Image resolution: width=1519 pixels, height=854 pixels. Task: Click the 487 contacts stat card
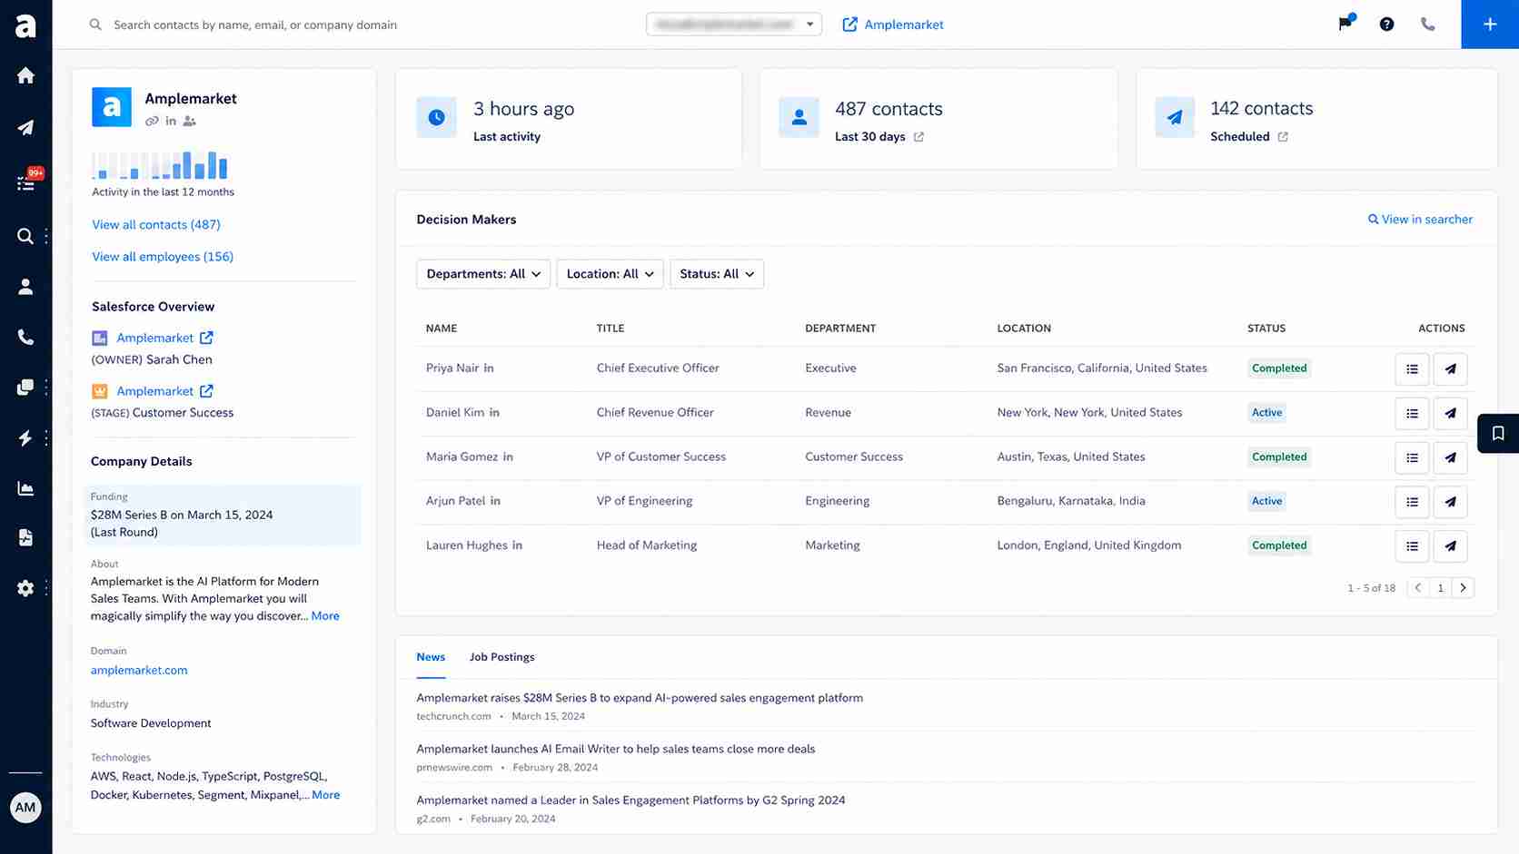(x=938, y=119)
